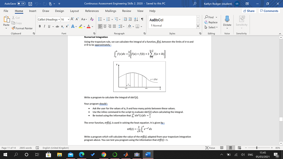Viewport: 283px width, 159px height.
Task: Open font color dropdown arrow
Action: pyautogui.click(x=92, y=26)
